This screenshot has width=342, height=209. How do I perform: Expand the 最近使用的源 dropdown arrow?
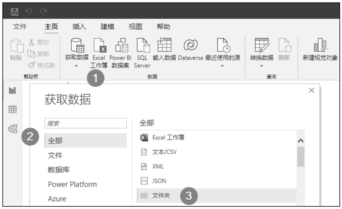pyautogui.click(x=223, y=66)
